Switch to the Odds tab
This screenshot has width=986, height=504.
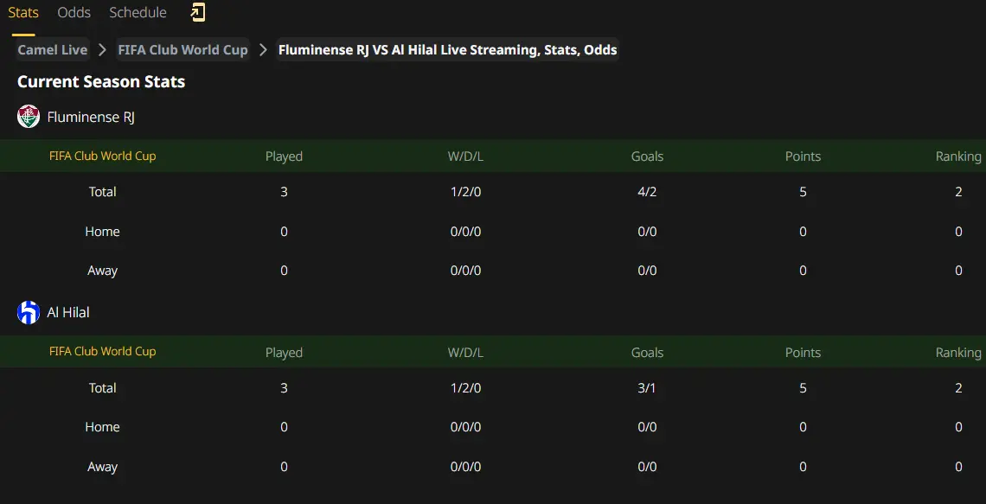(74, 13)
